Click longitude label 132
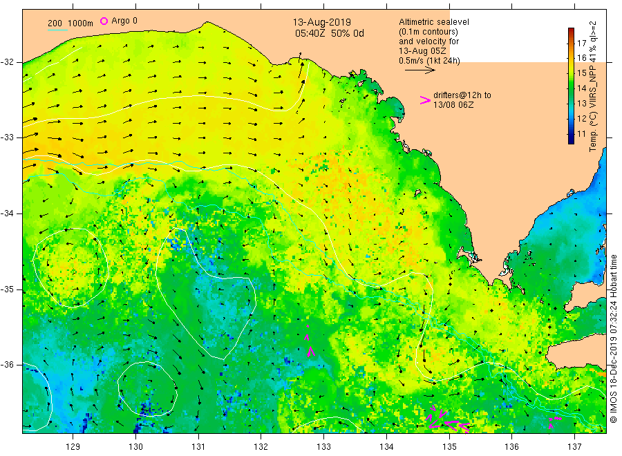This screenshot has width=622, height=456. (x=261, y=447)
